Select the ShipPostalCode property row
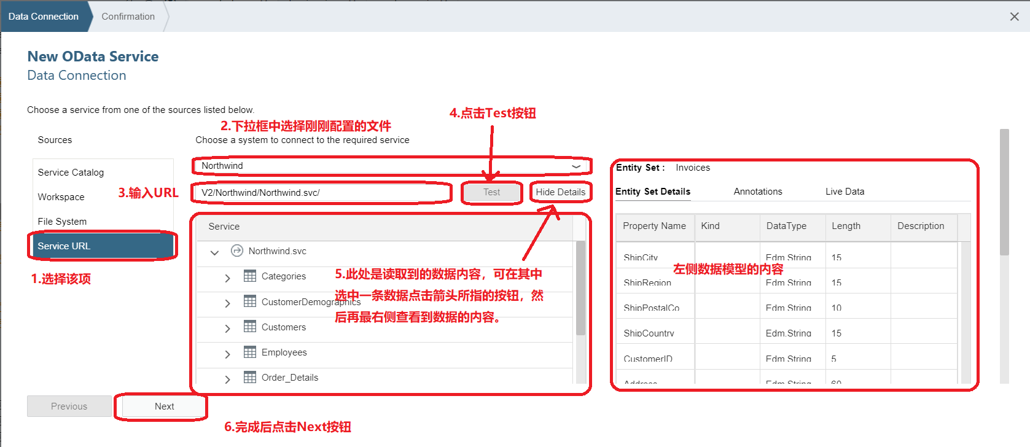Viewport: 1030px width, 447px height. [786, 307]
